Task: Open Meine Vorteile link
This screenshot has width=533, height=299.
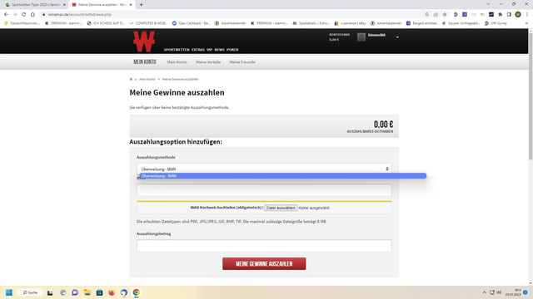Action: pyautogui.click(x=208, y=62)
